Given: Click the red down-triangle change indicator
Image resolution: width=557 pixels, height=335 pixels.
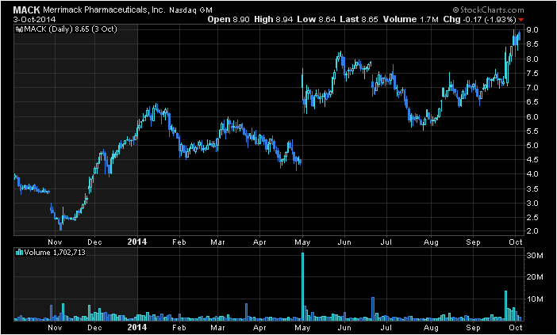Looking at the screenshot, I should coord(521,20).
